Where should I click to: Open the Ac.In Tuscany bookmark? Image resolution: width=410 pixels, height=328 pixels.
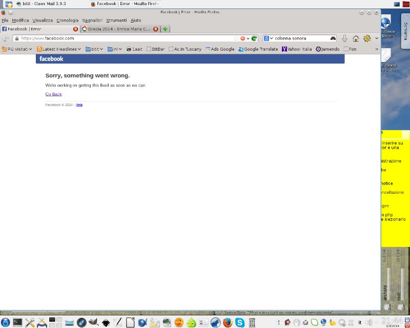(185, 49)
